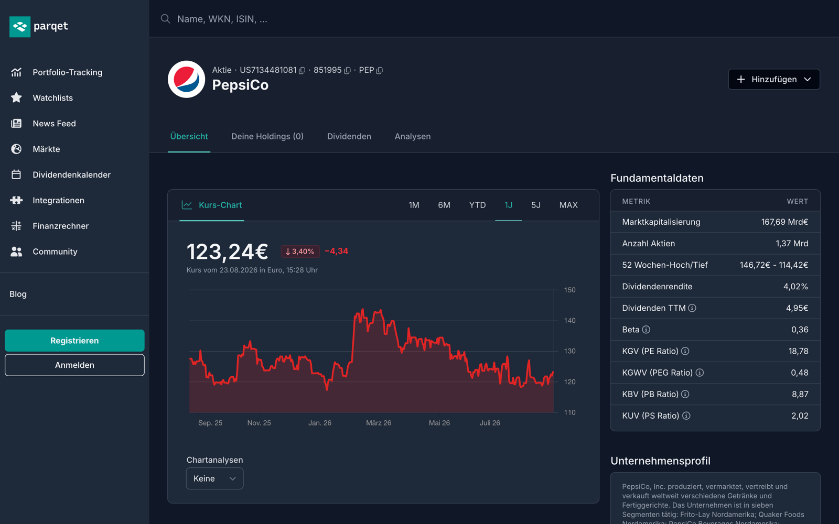Click the METRIK column header
This screenshot has width=839, height=524.
636,201
